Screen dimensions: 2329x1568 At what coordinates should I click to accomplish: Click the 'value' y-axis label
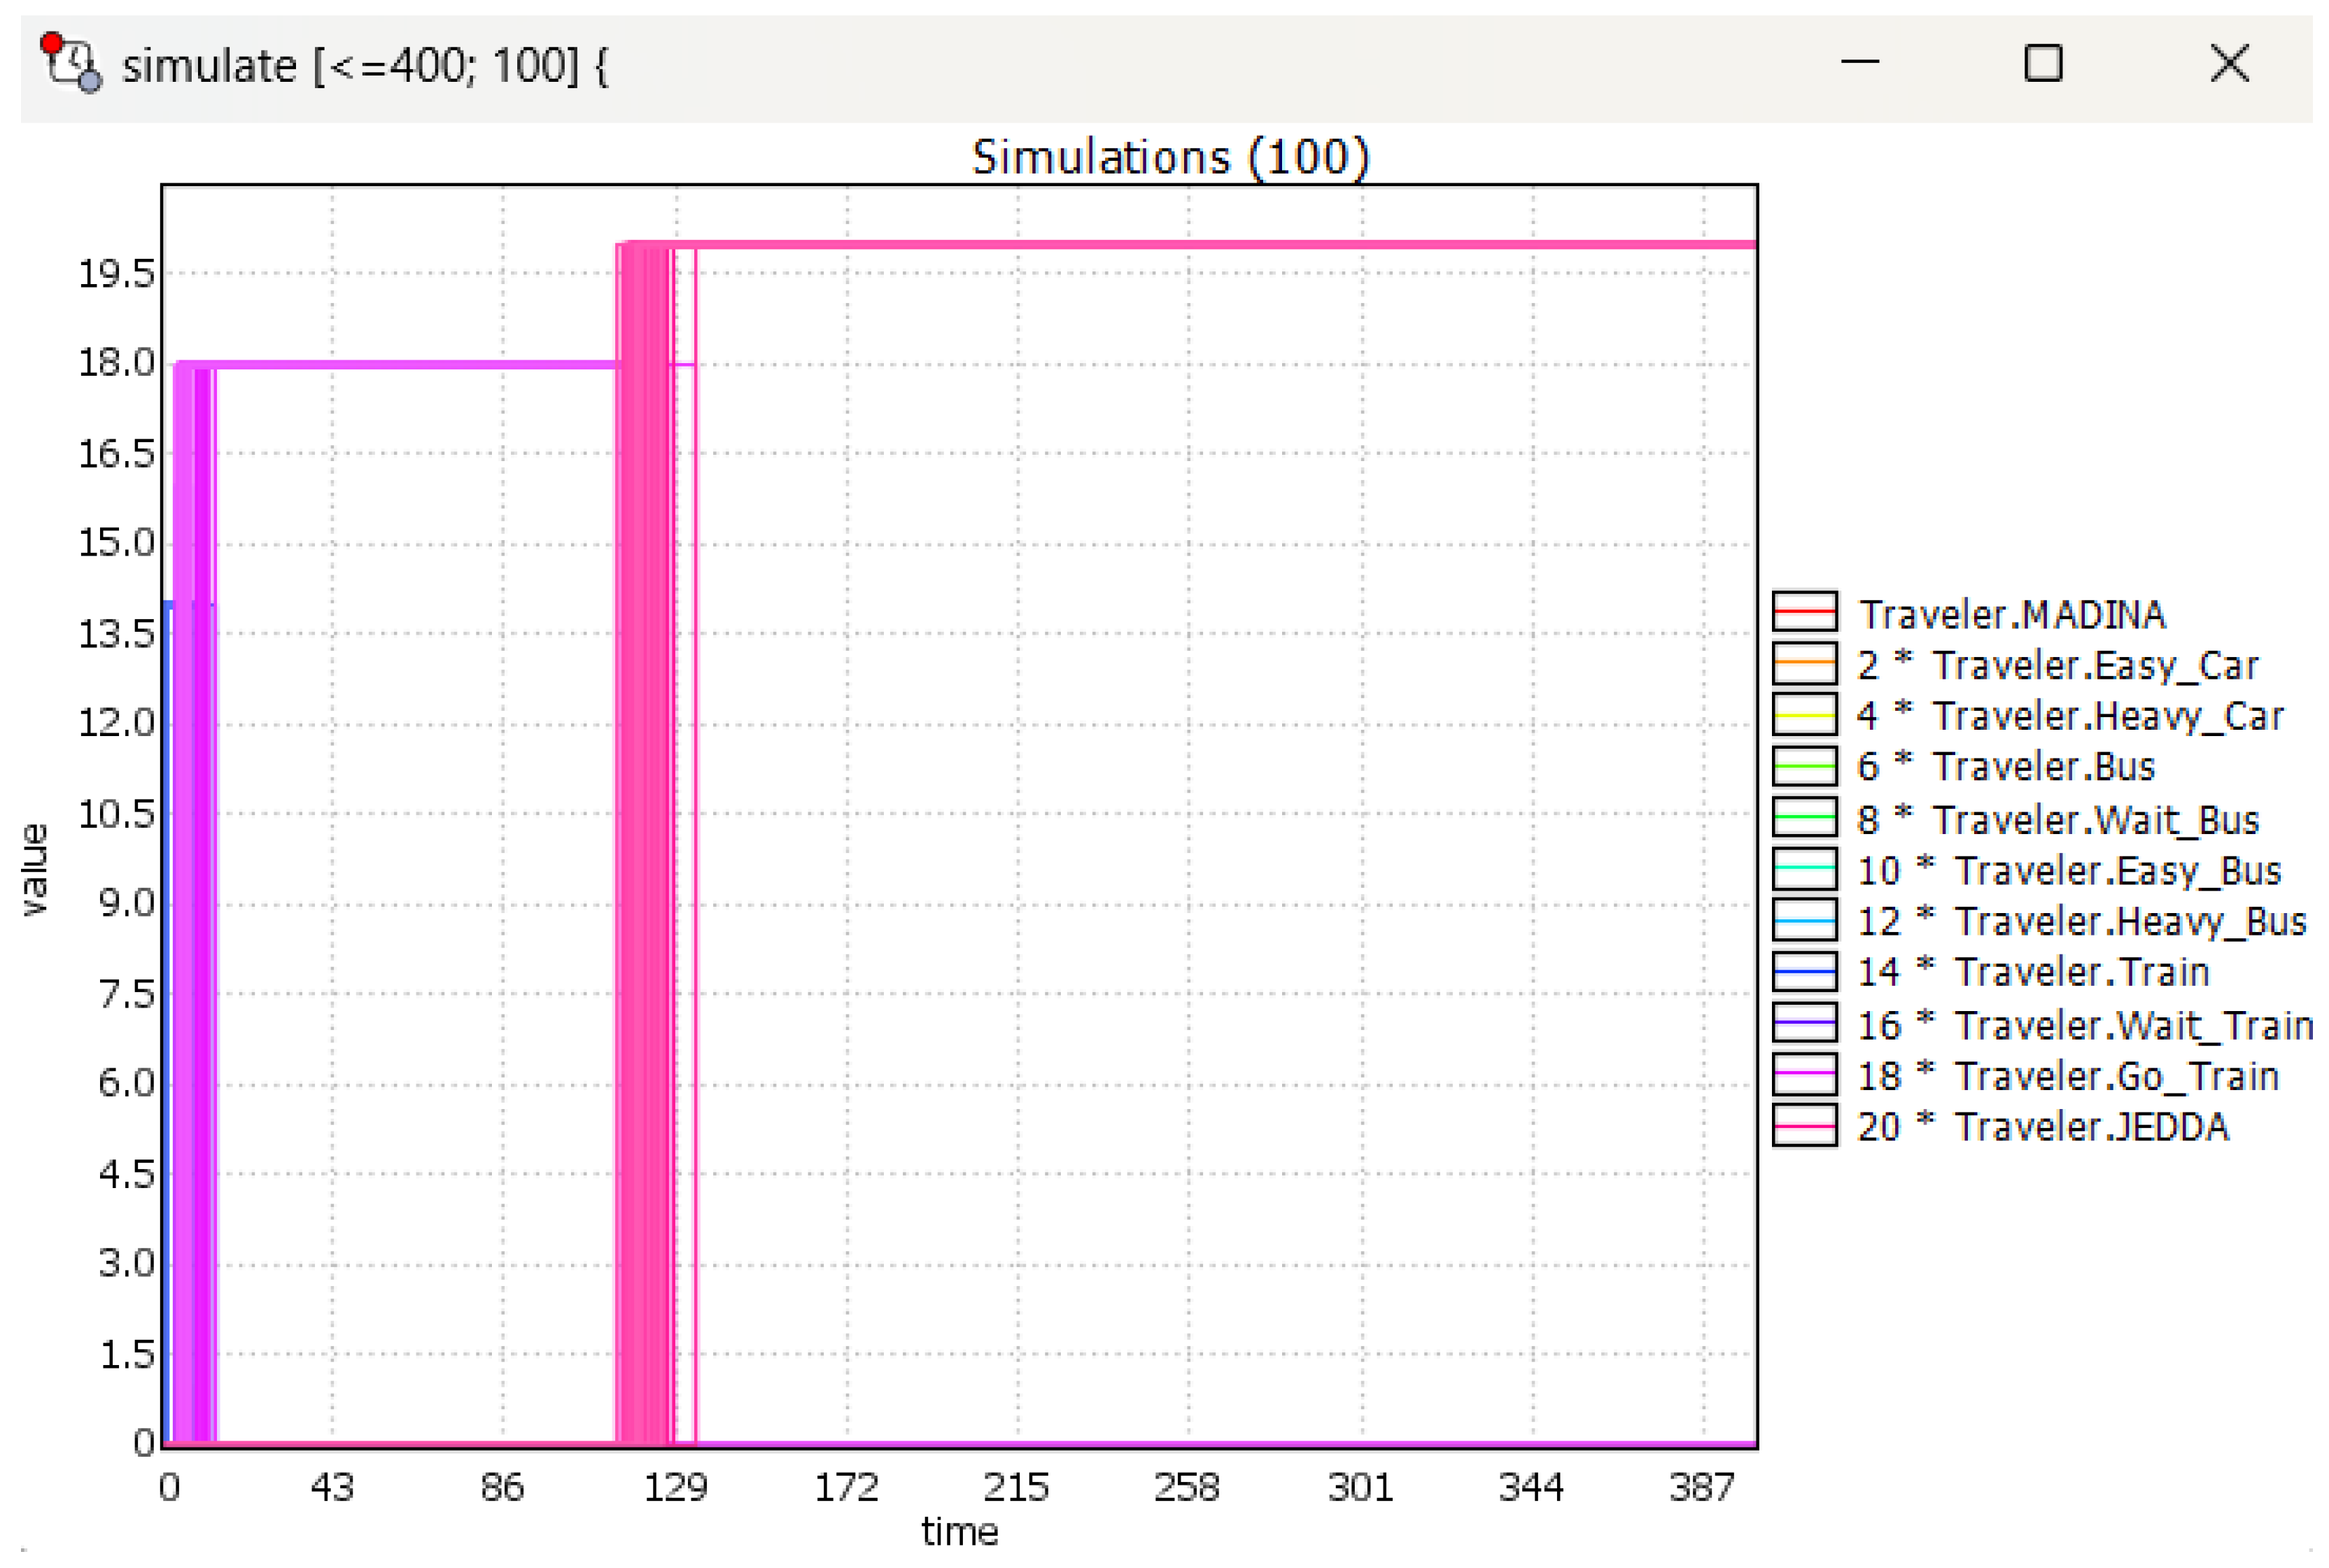pos(33,869)
